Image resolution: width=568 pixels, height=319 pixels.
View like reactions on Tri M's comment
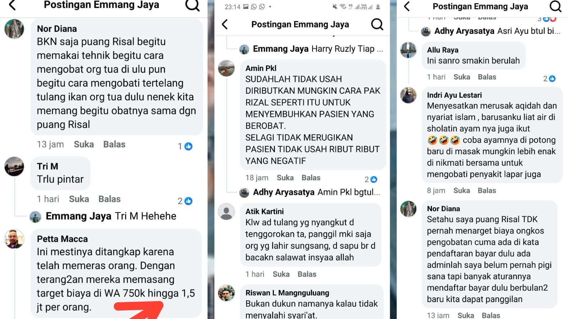[185, 201]
